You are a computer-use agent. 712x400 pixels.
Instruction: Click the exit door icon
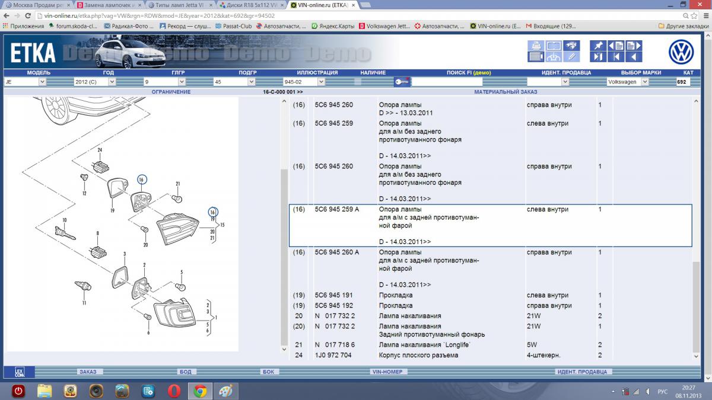pos(597,57)
